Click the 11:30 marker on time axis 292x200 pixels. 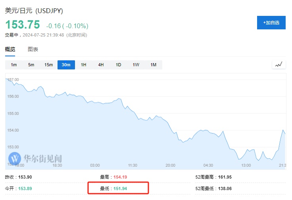(x=133, y=165)
